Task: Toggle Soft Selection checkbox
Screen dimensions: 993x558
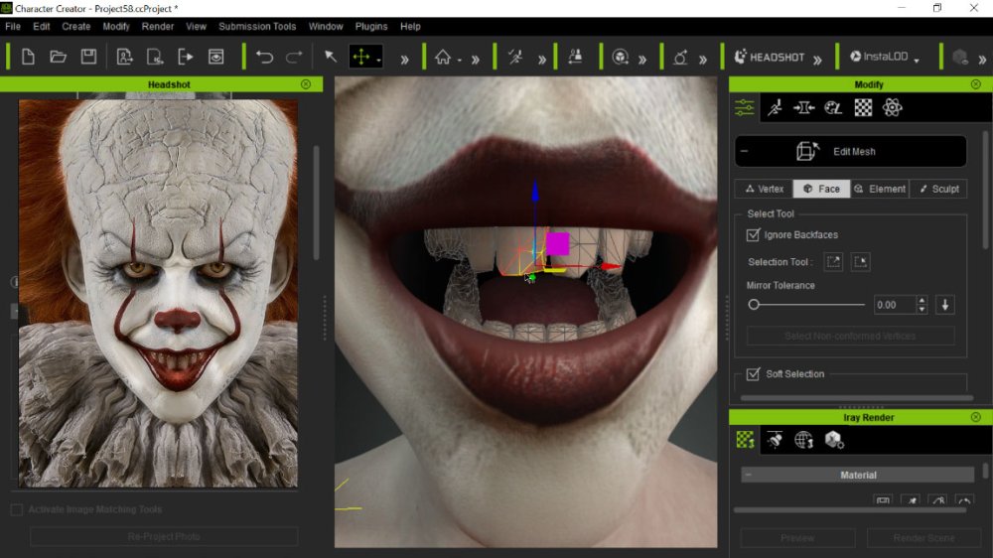Action: (x=753, y=374)
